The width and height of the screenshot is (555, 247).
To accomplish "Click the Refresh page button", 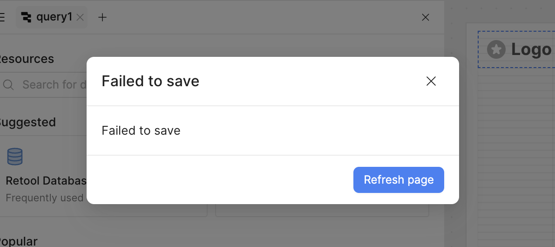I will (399, 180).
